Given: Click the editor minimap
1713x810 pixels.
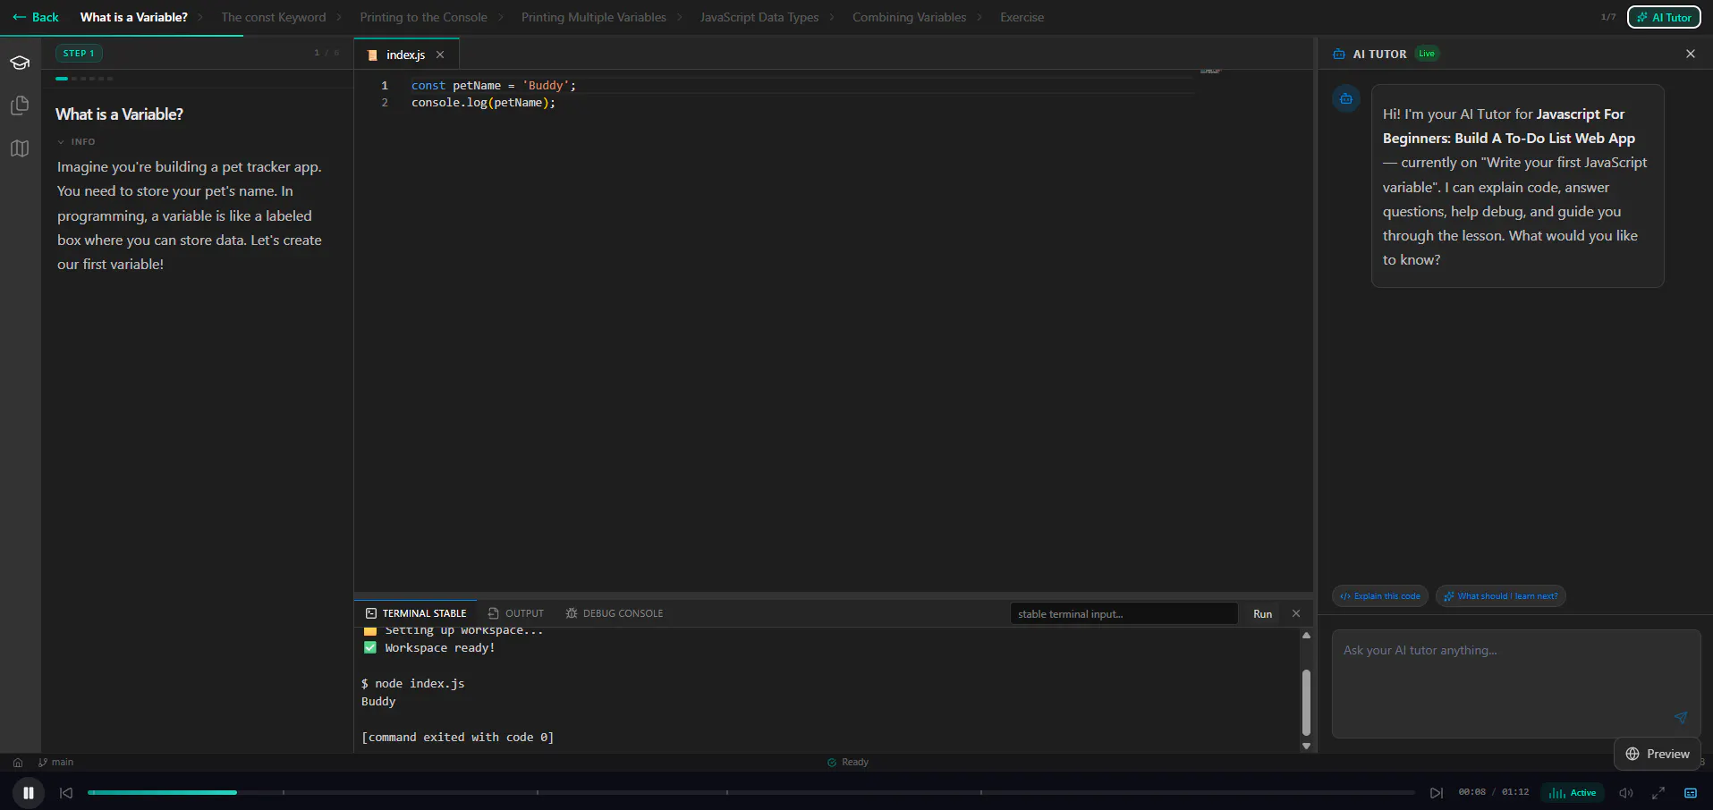Looking at the screenshot, I should 1210,72.
